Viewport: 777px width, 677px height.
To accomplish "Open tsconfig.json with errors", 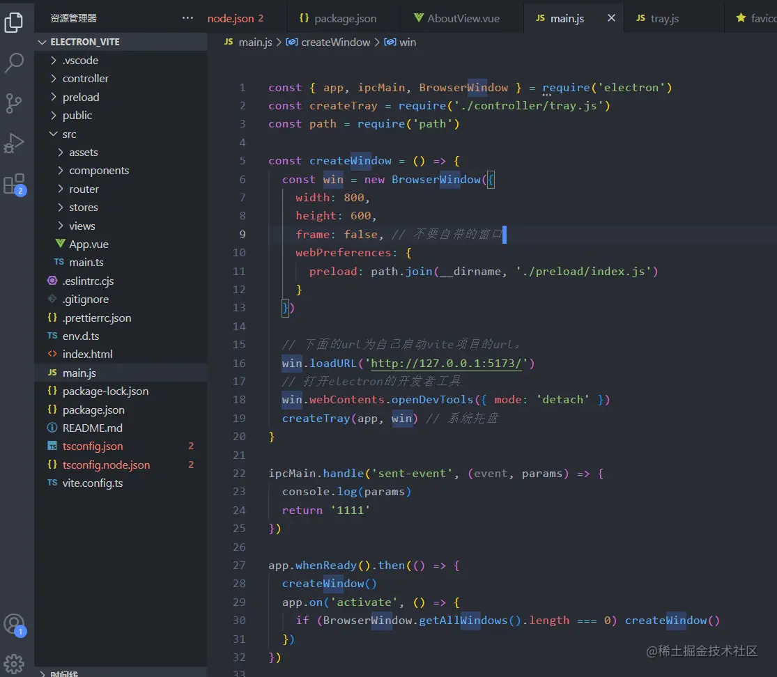I will (x=121, y=446).
